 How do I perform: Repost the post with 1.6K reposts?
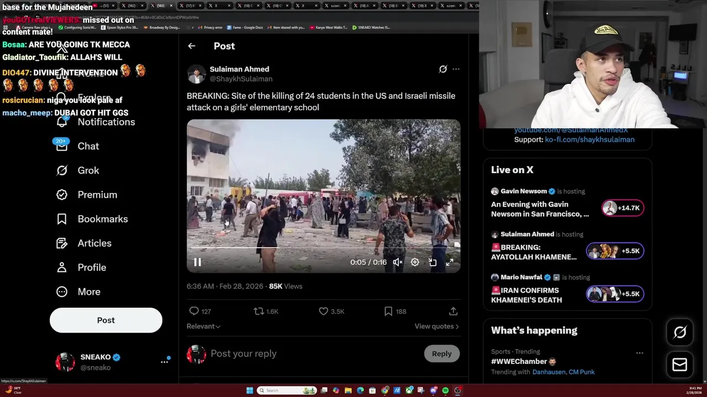(x=258, y=311)
